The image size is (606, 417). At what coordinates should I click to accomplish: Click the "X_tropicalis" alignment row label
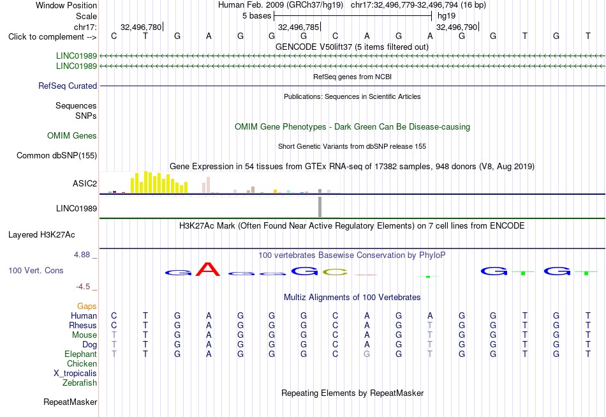coord(75,374)
